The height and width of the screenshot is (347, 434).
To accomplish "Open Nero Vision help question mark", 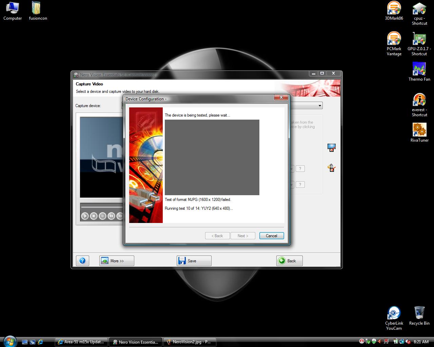I will point(82,261).
